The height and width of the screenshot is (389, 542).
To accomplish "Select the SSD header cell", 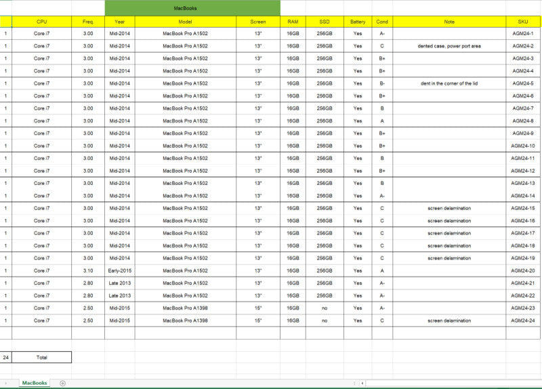I will coord(325,22).
